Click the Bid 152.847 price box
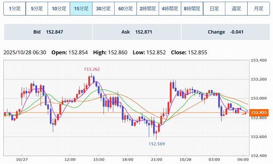Image resolution: width=273 pixels, height=164 pixels. point(48,32)
